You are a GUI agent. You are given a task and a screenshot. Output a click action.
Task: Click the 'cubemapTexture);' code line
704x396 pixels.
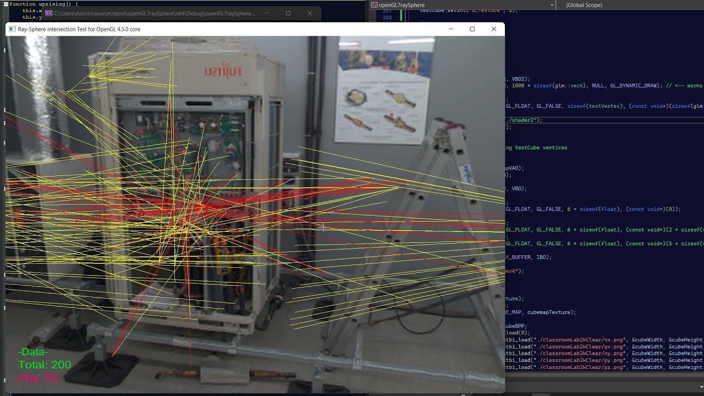541,312
